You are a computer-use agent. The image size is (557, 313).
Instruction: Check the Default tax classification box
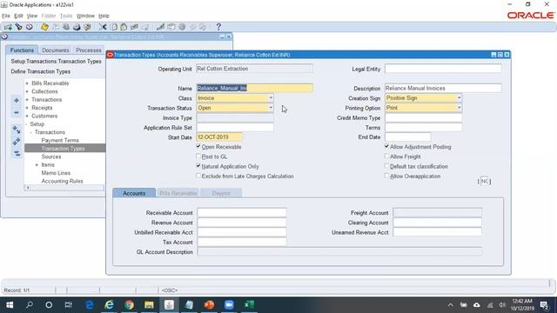[x=386, y=166]
